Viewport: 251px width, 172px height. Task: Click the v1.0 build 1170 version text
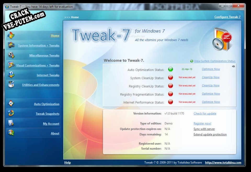pos(174,114)
